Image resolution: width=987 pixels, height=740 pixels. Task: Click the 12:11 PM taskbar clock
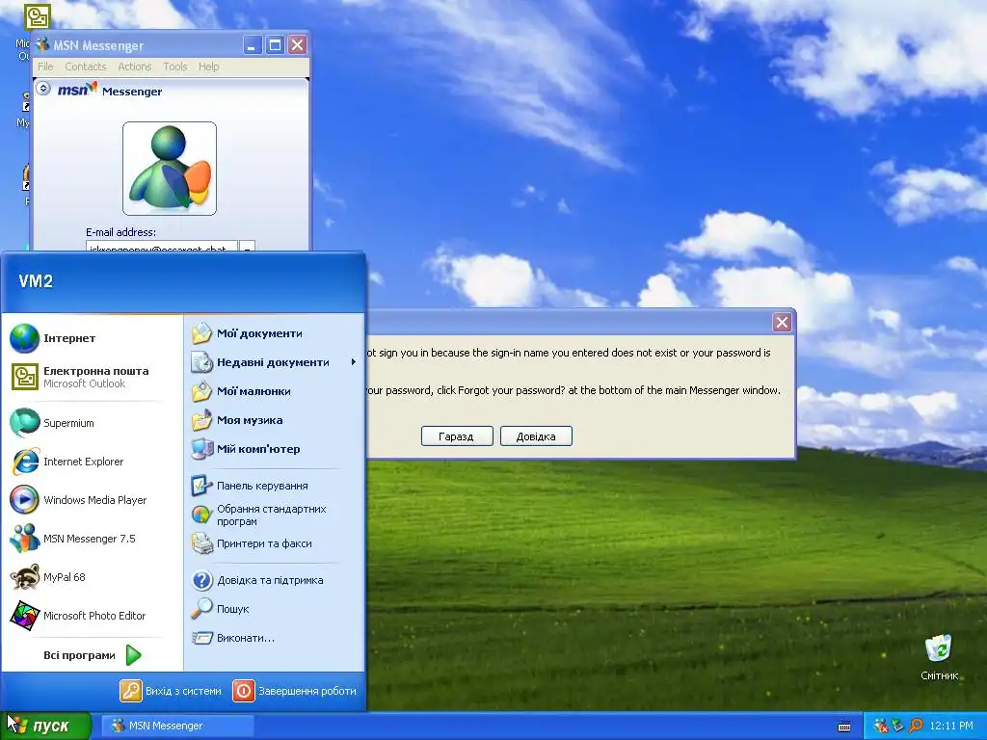pos(951,727)
